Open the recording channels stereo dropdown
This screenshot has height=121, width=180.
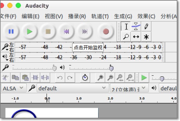coord(129,88)
